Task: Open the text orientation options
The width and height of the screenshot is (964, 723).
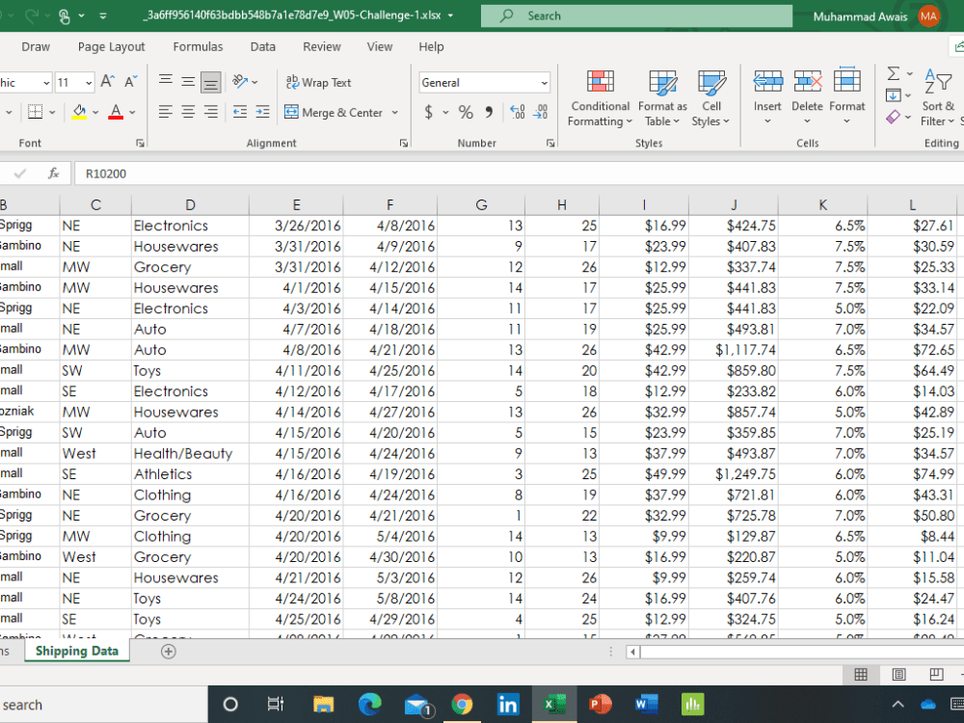Action: (x=245, y=82)
